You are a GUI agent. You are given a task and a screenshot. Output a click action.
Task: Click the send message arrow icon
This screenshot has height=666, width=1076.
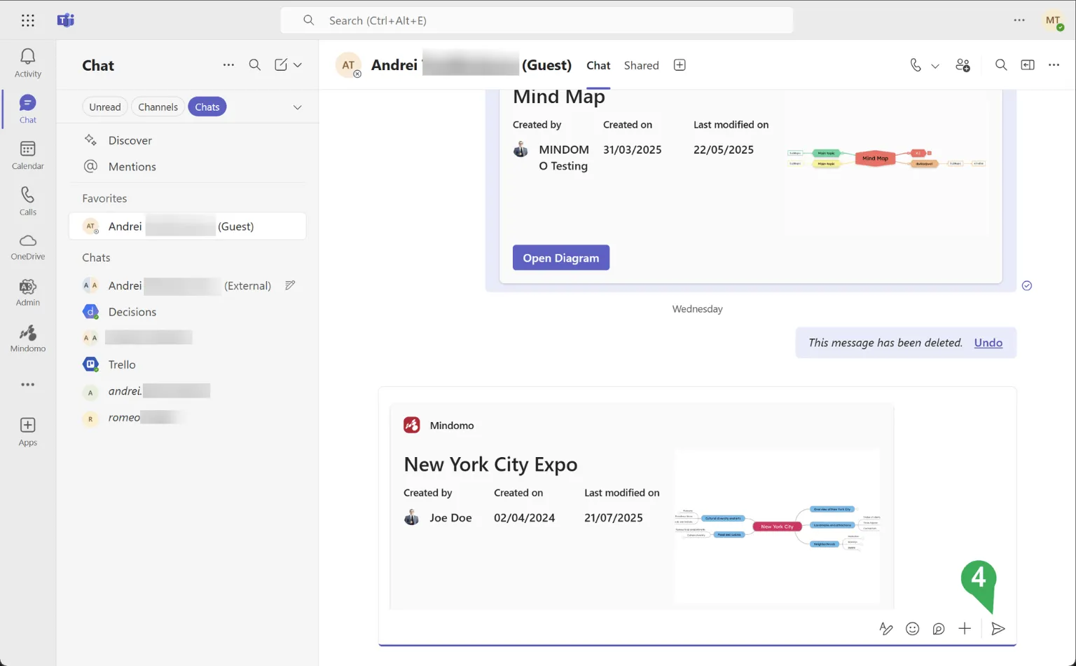(x=998, y=629)
